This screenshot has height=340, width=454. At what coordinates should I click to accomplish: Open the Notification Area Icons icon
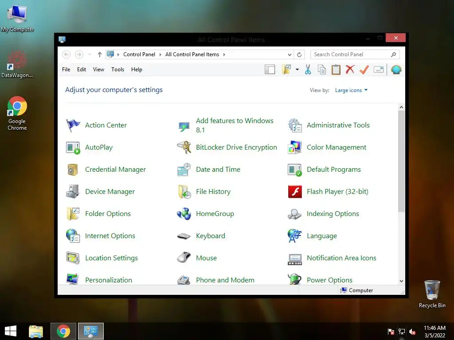[x=295, y=259]
